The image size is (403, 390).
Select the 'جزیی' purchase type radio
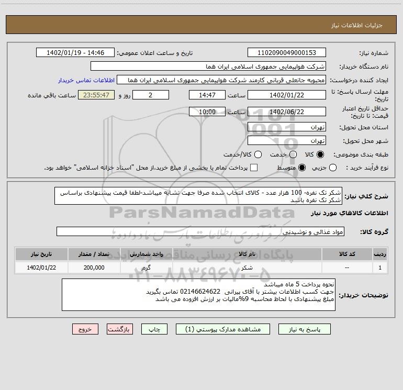[x=333, y=168]
